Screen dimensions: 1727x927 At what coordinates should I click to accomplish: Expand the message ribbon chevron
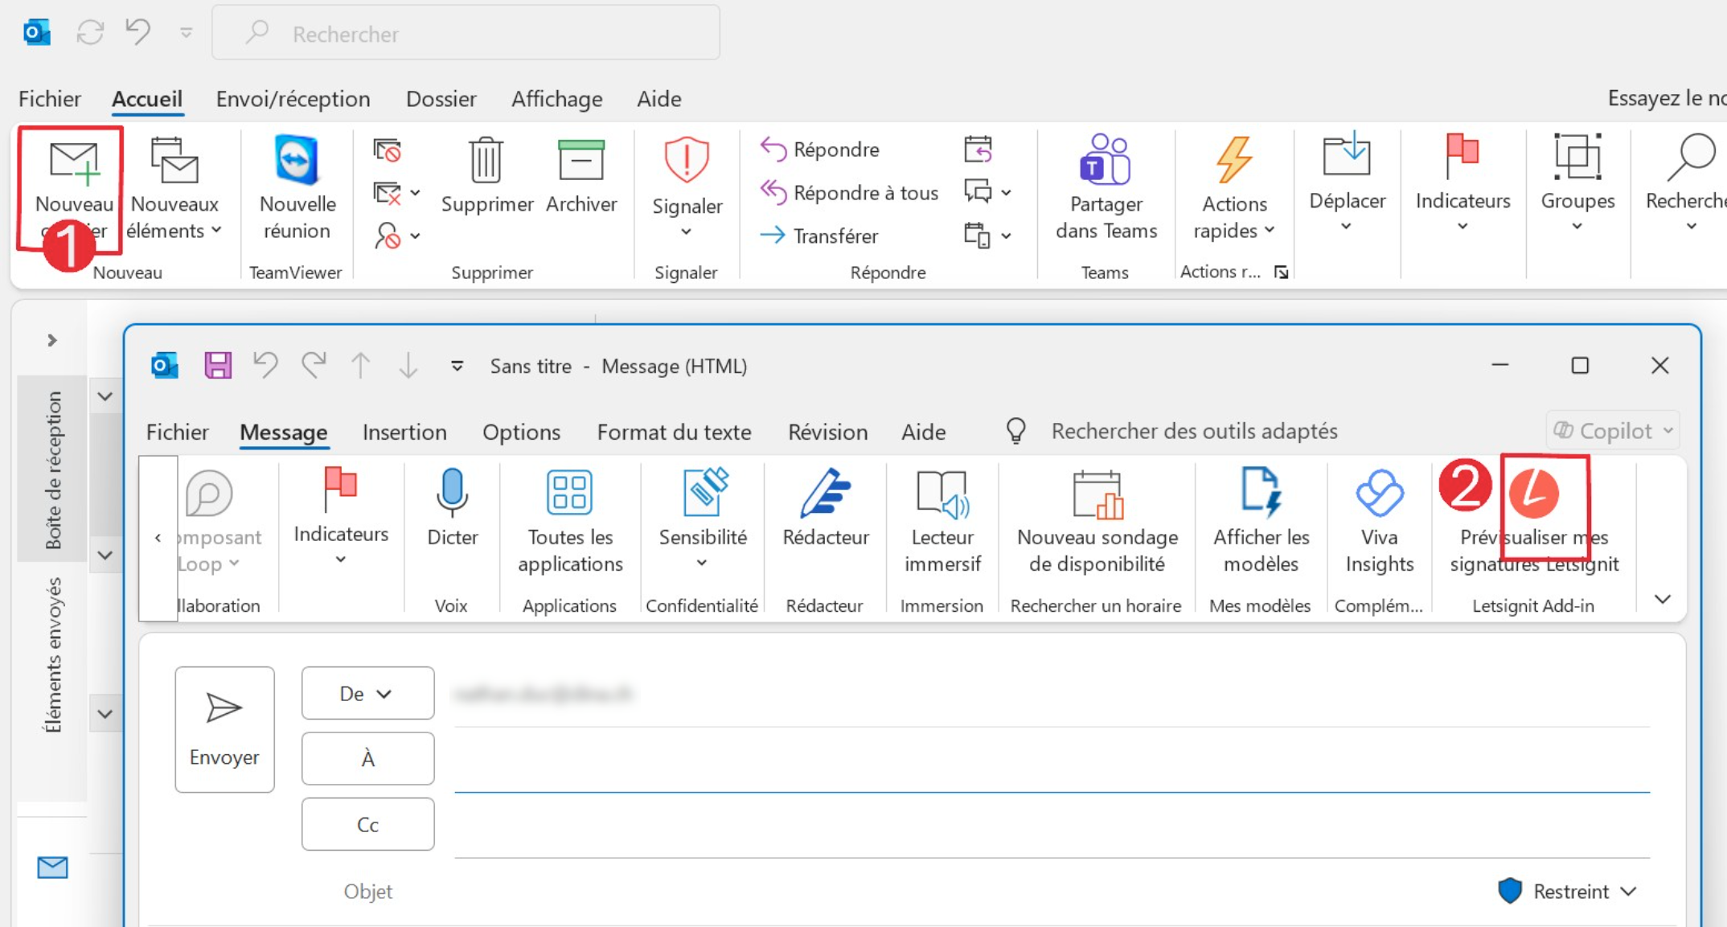[x=1663, y=599]
